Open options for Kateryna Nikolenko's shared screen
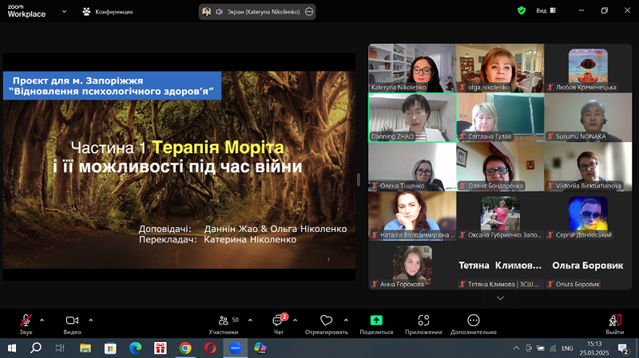 (x=308, y=12)
